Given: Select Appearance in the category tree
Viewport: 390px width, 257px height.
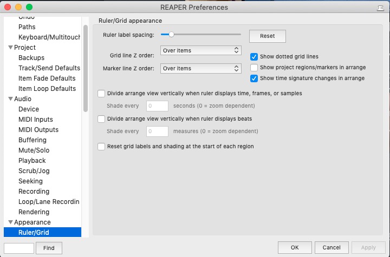Looking at the screenshot, I should coord(32,222).
